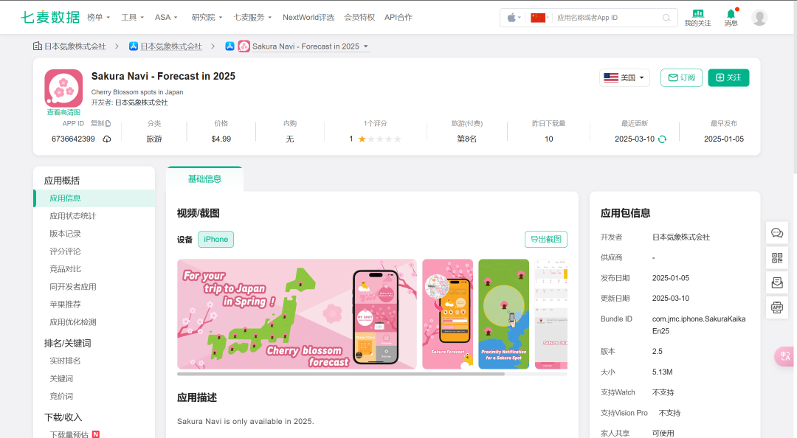The image size is (797, 438).
Task: Open the China flag country dropdown
Action: click(x=539, y=18)
